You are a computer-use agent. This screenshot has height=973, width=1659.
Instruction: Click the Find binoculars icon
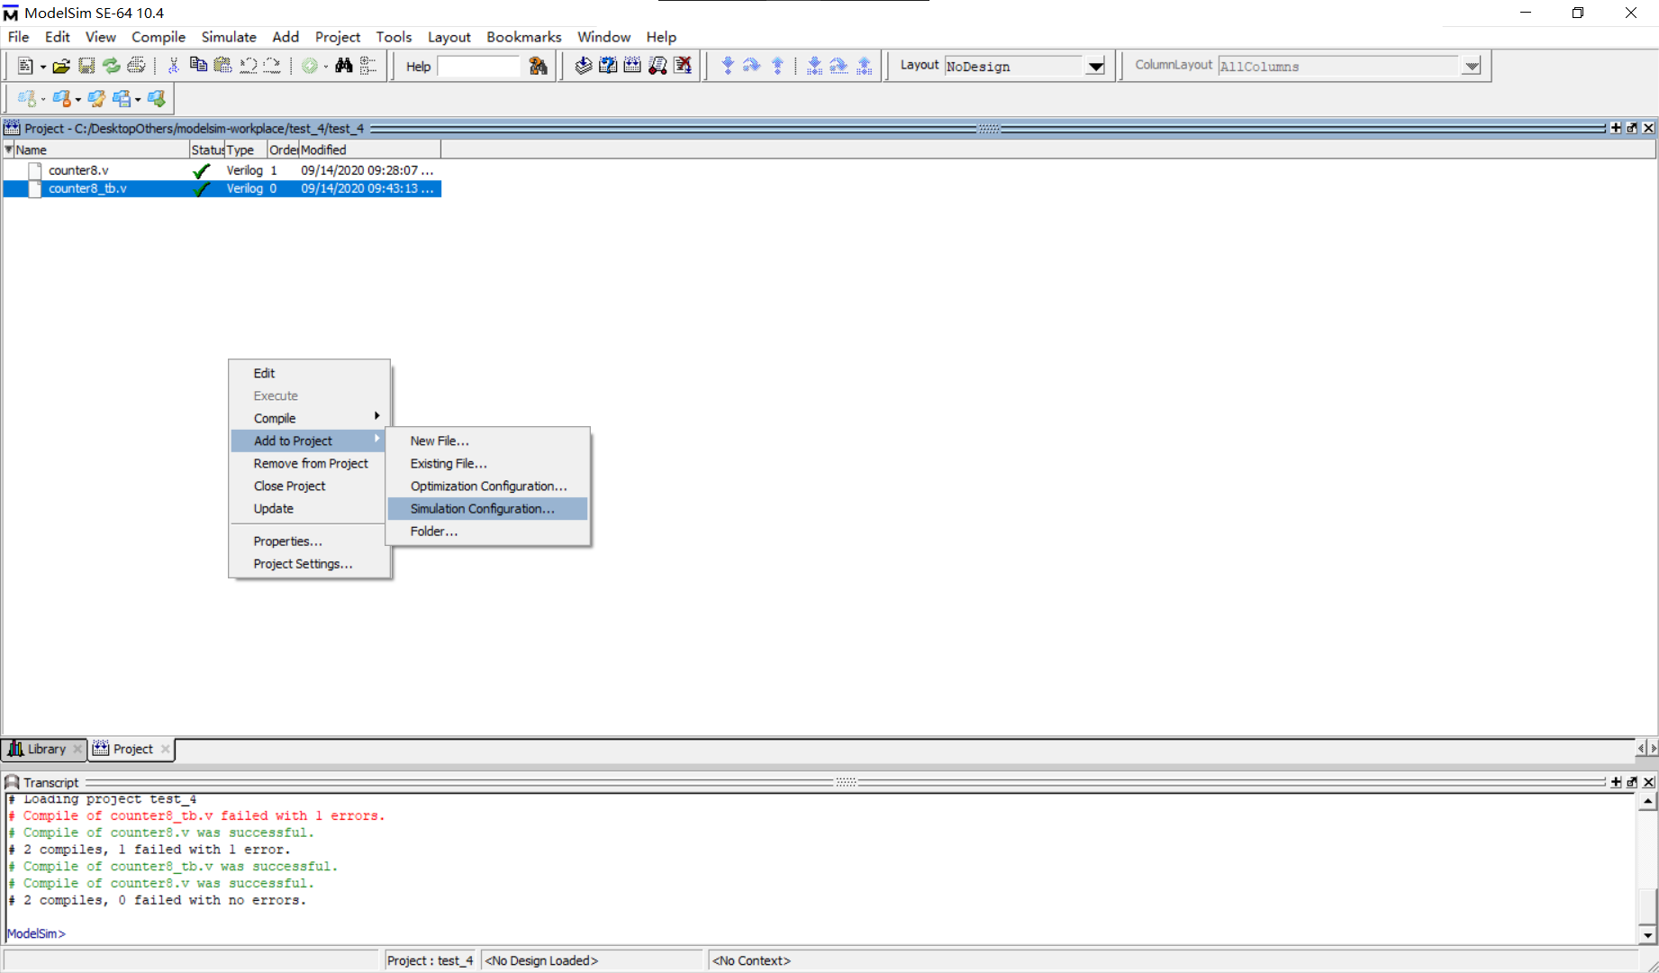pos(343,66)
